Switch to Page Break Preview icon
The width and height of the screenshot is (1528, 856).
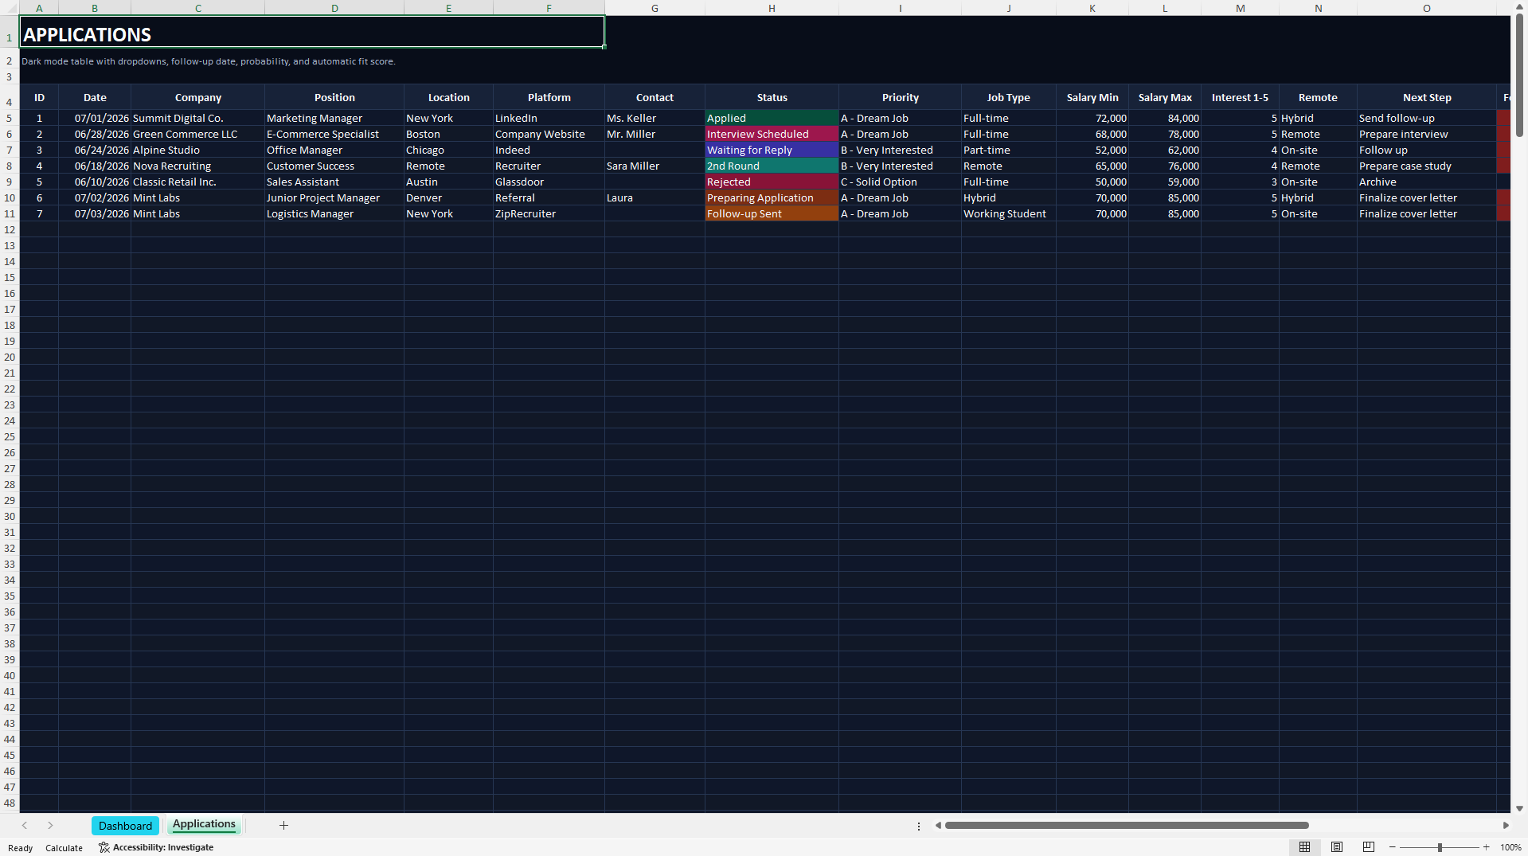tap(1369, 847)
